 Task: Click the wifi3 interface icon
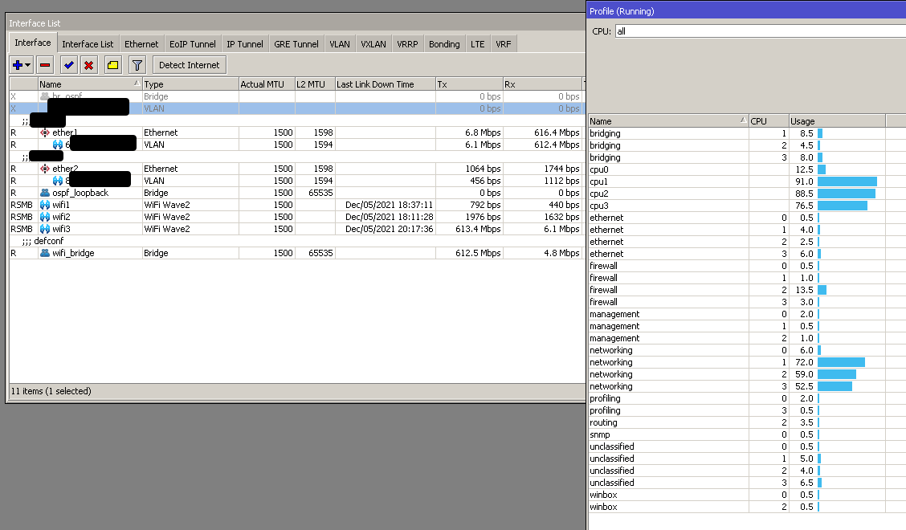(x=45, y=229)
